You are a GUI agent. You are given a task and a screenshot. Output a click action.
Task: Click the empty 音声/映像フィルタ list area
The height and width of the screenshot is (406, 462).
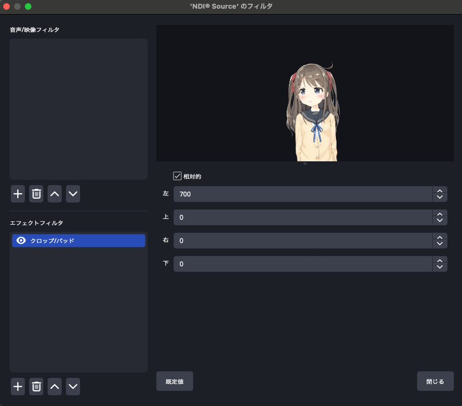78,109
